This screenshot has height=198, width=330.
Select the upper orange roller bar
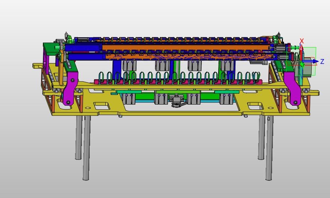tap(185, 47)
